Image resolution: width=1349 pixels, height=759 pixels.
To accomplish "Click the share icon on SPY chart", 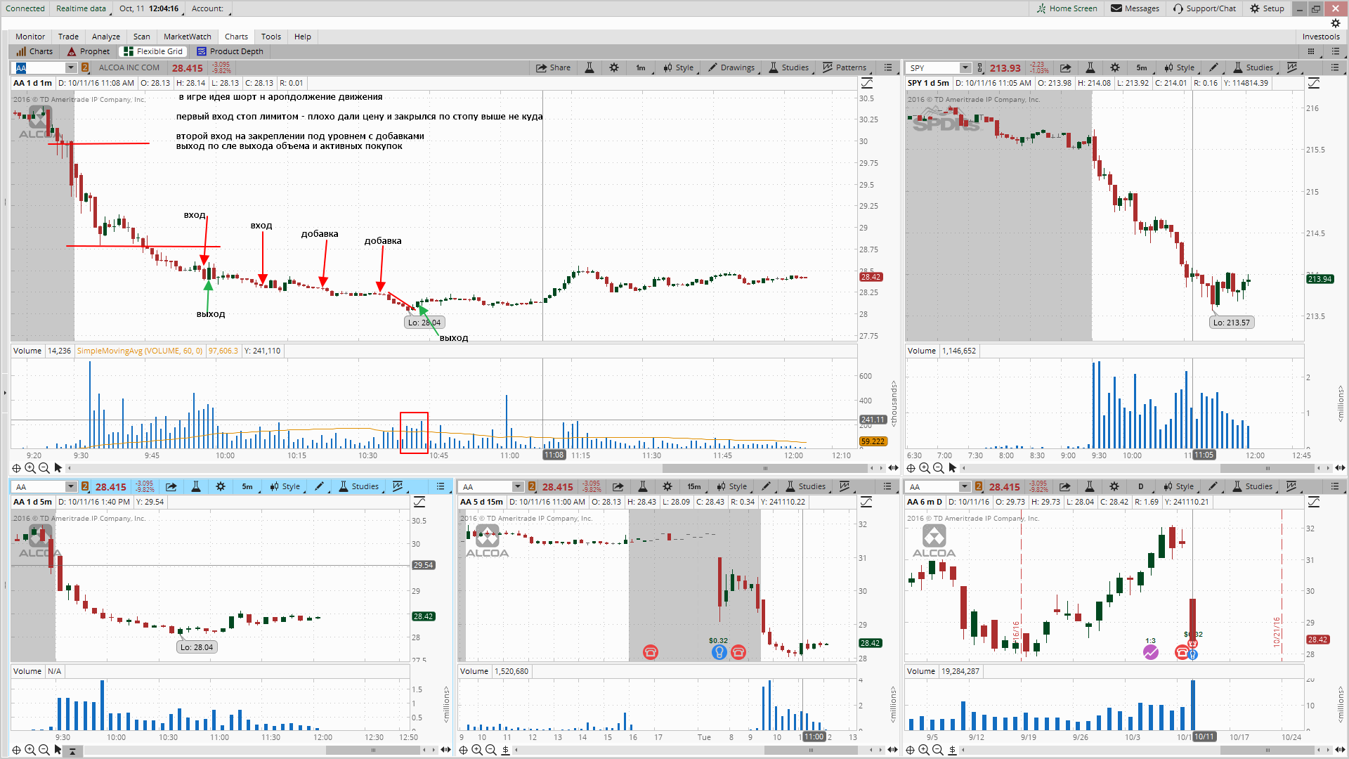I will click(x=1065, y=67).
